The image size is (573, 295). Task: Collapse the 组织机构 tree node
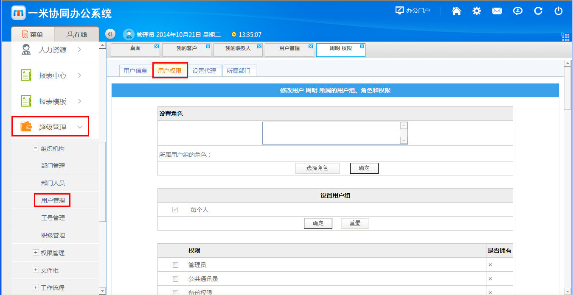coord(36,148)
